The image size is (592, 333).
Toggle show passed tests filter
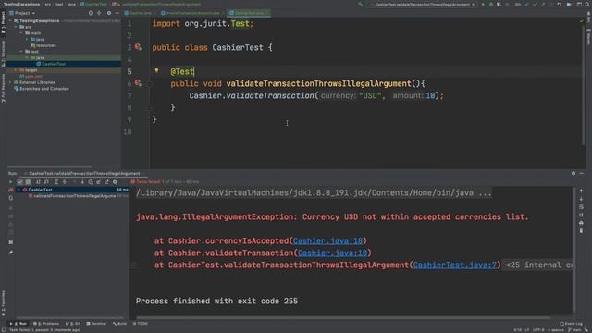(x=20, y=182)
